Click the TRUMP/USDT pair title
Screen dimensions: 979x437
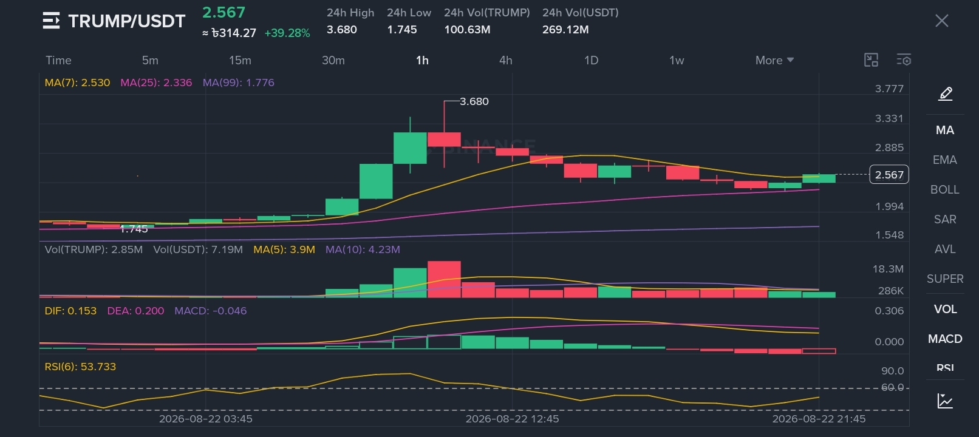[126, 21]
